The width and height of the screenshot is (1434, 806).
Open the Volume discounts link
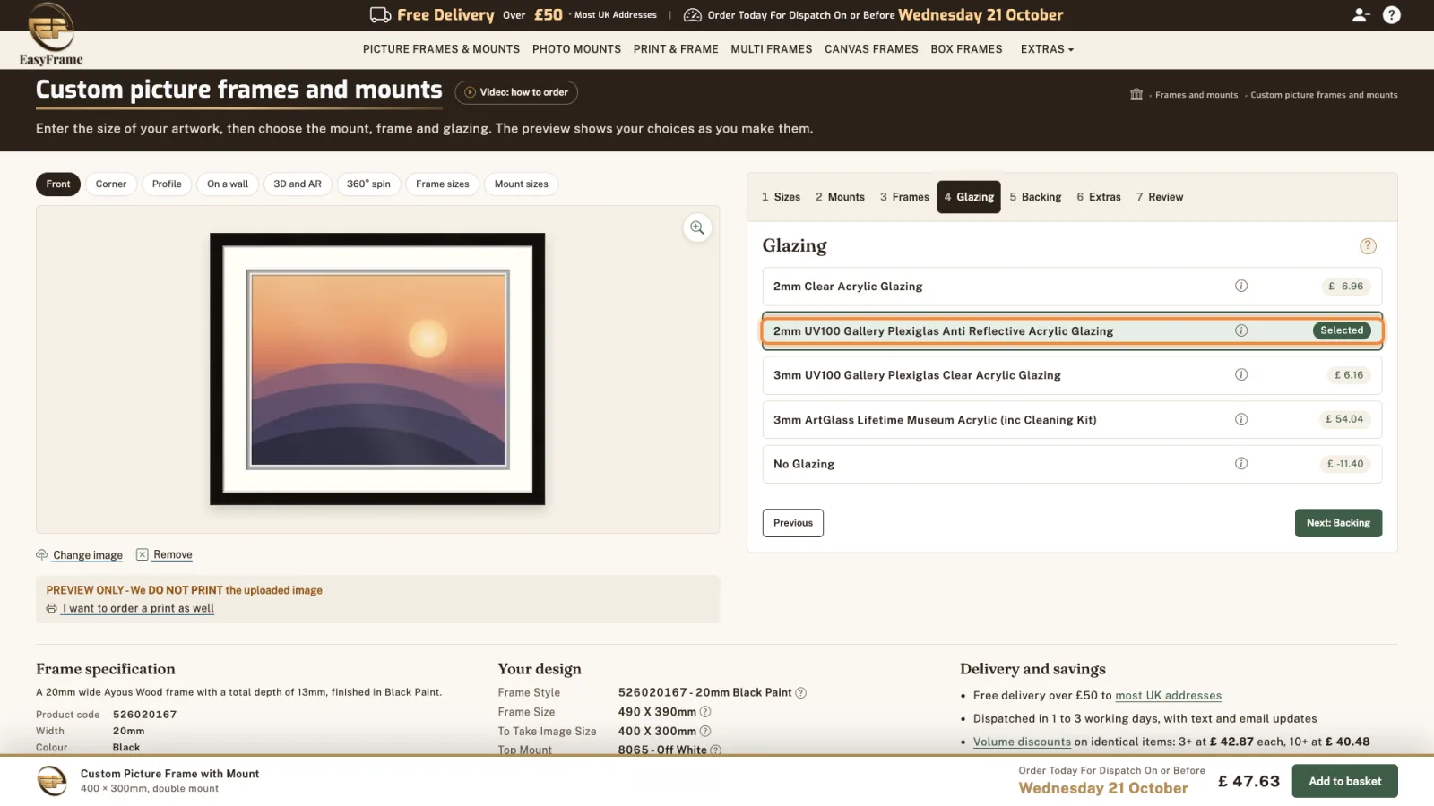tap(1022, 742)
